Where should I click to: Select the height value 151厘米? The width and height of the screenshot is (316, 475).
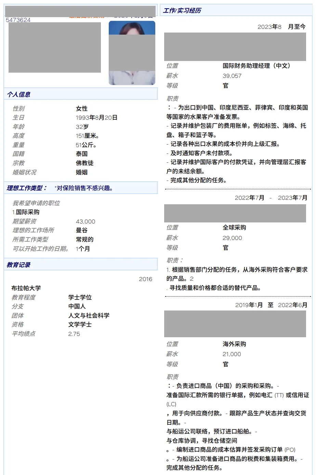[x=88, y=136]
